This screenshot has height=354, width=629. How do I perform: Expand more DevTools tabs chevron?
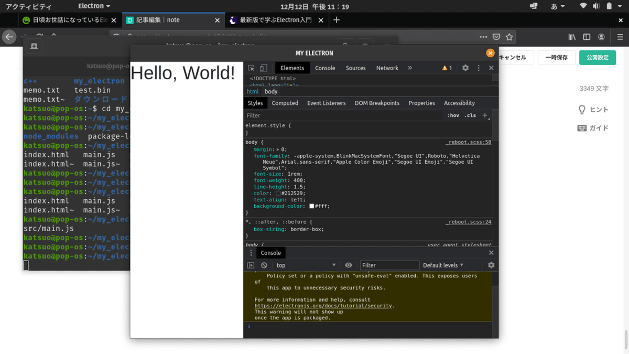coord(410,68)
